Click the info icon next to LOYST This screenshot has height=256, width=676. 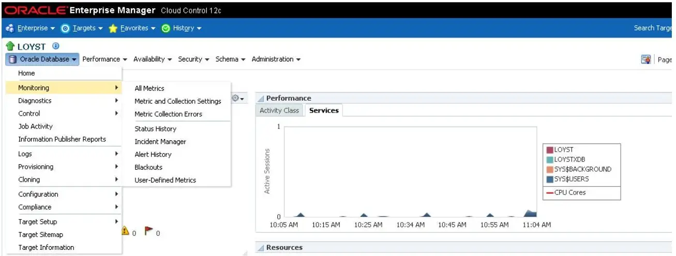coord(55,46)
